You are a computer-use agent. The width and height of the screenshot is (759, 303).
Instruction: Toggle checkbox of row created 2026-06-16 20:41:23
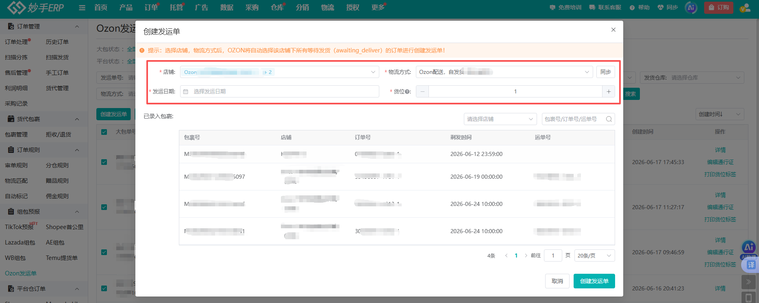[104, 288]
